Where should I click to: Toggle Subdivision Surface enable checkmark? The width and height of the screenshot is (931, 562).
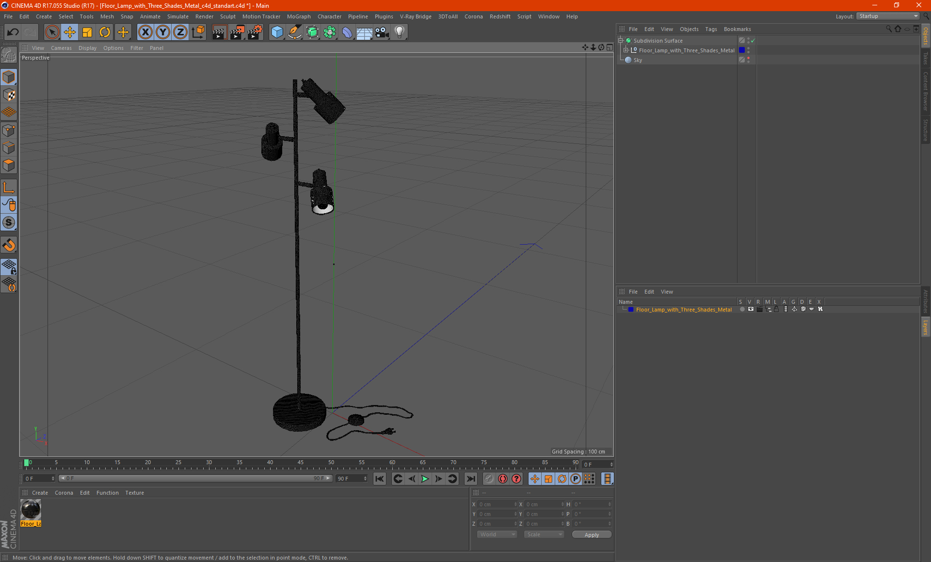pyautogui.click(x=753, y=41)
